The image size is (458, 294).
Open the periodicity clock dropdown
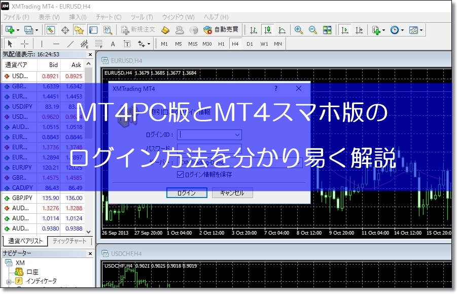click(x=397, y=30)
